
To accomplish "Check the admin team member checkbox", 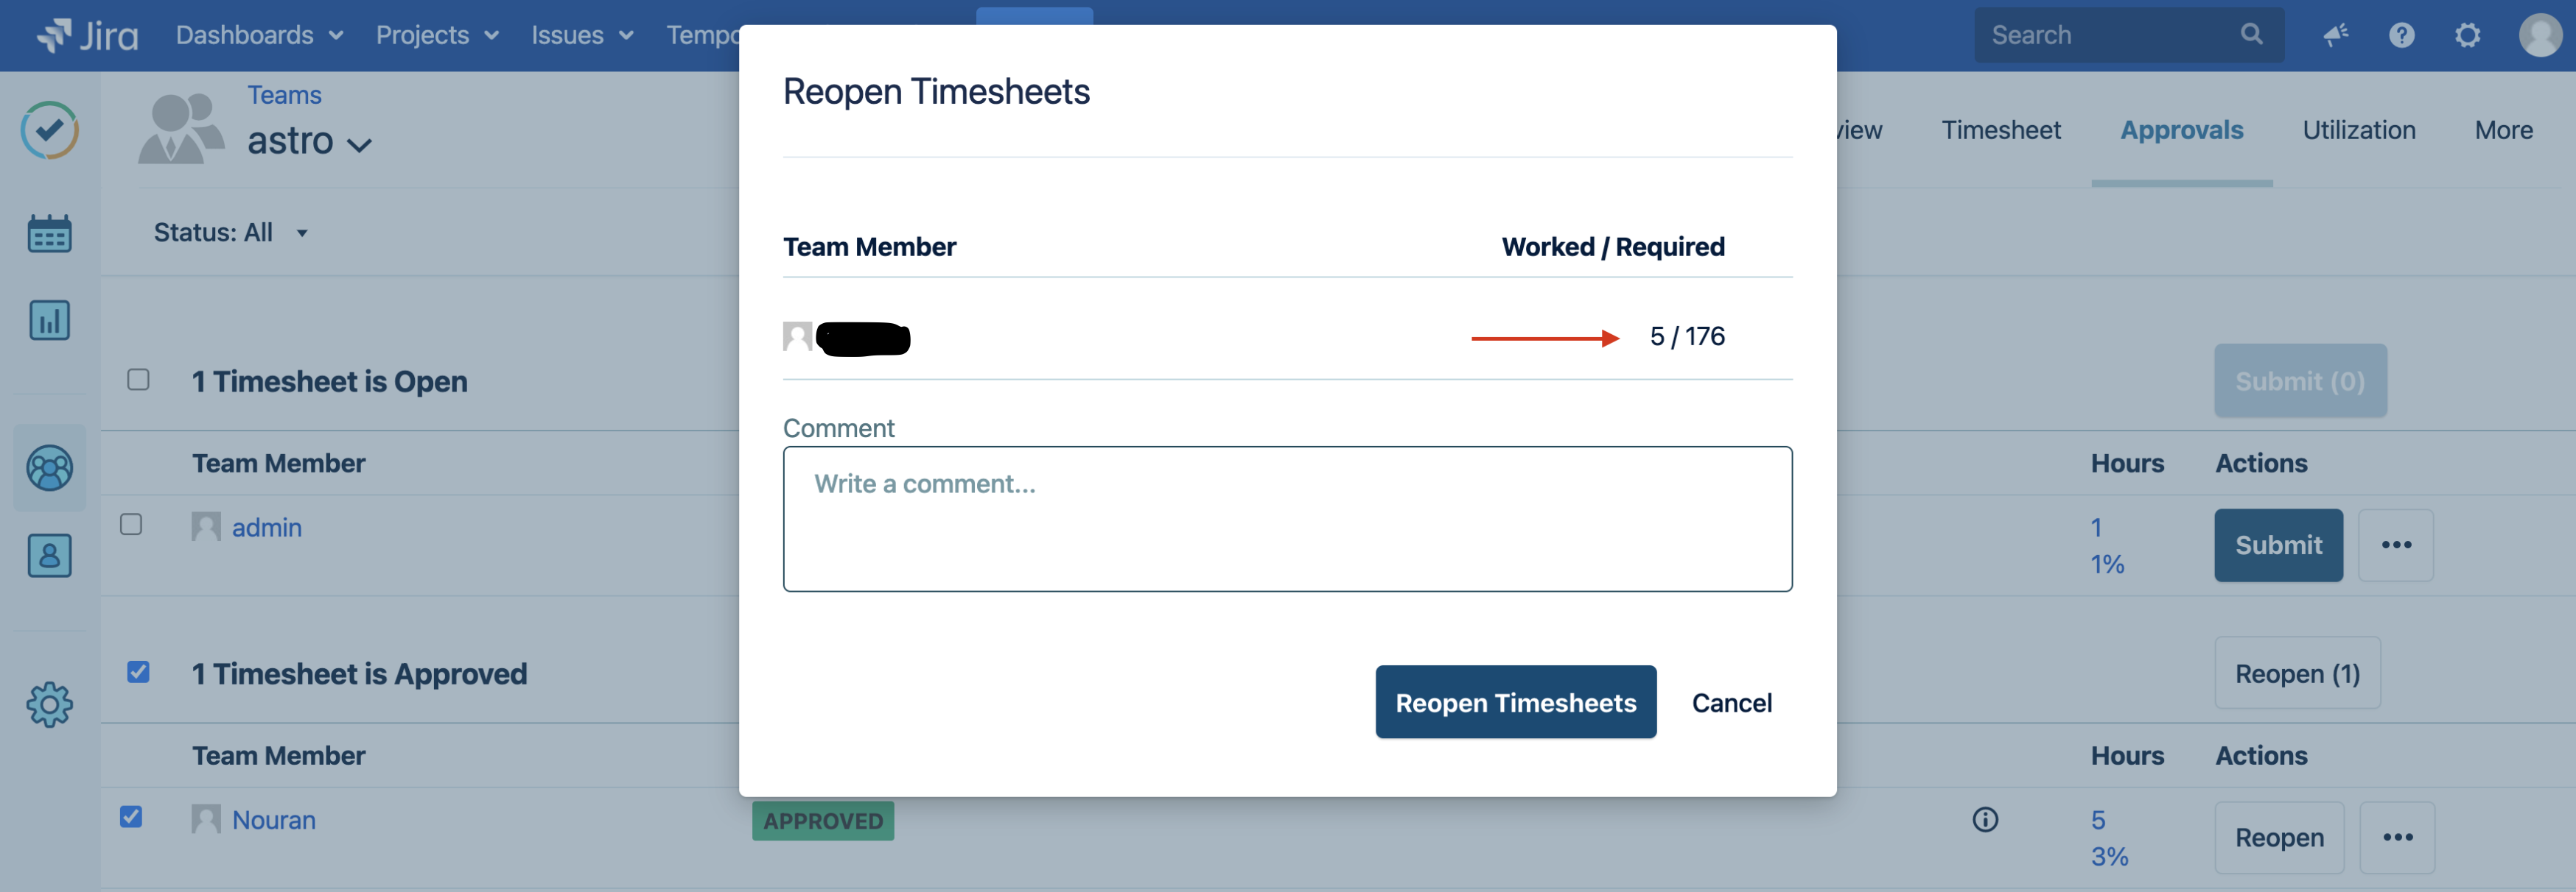I will coord(131,525).
